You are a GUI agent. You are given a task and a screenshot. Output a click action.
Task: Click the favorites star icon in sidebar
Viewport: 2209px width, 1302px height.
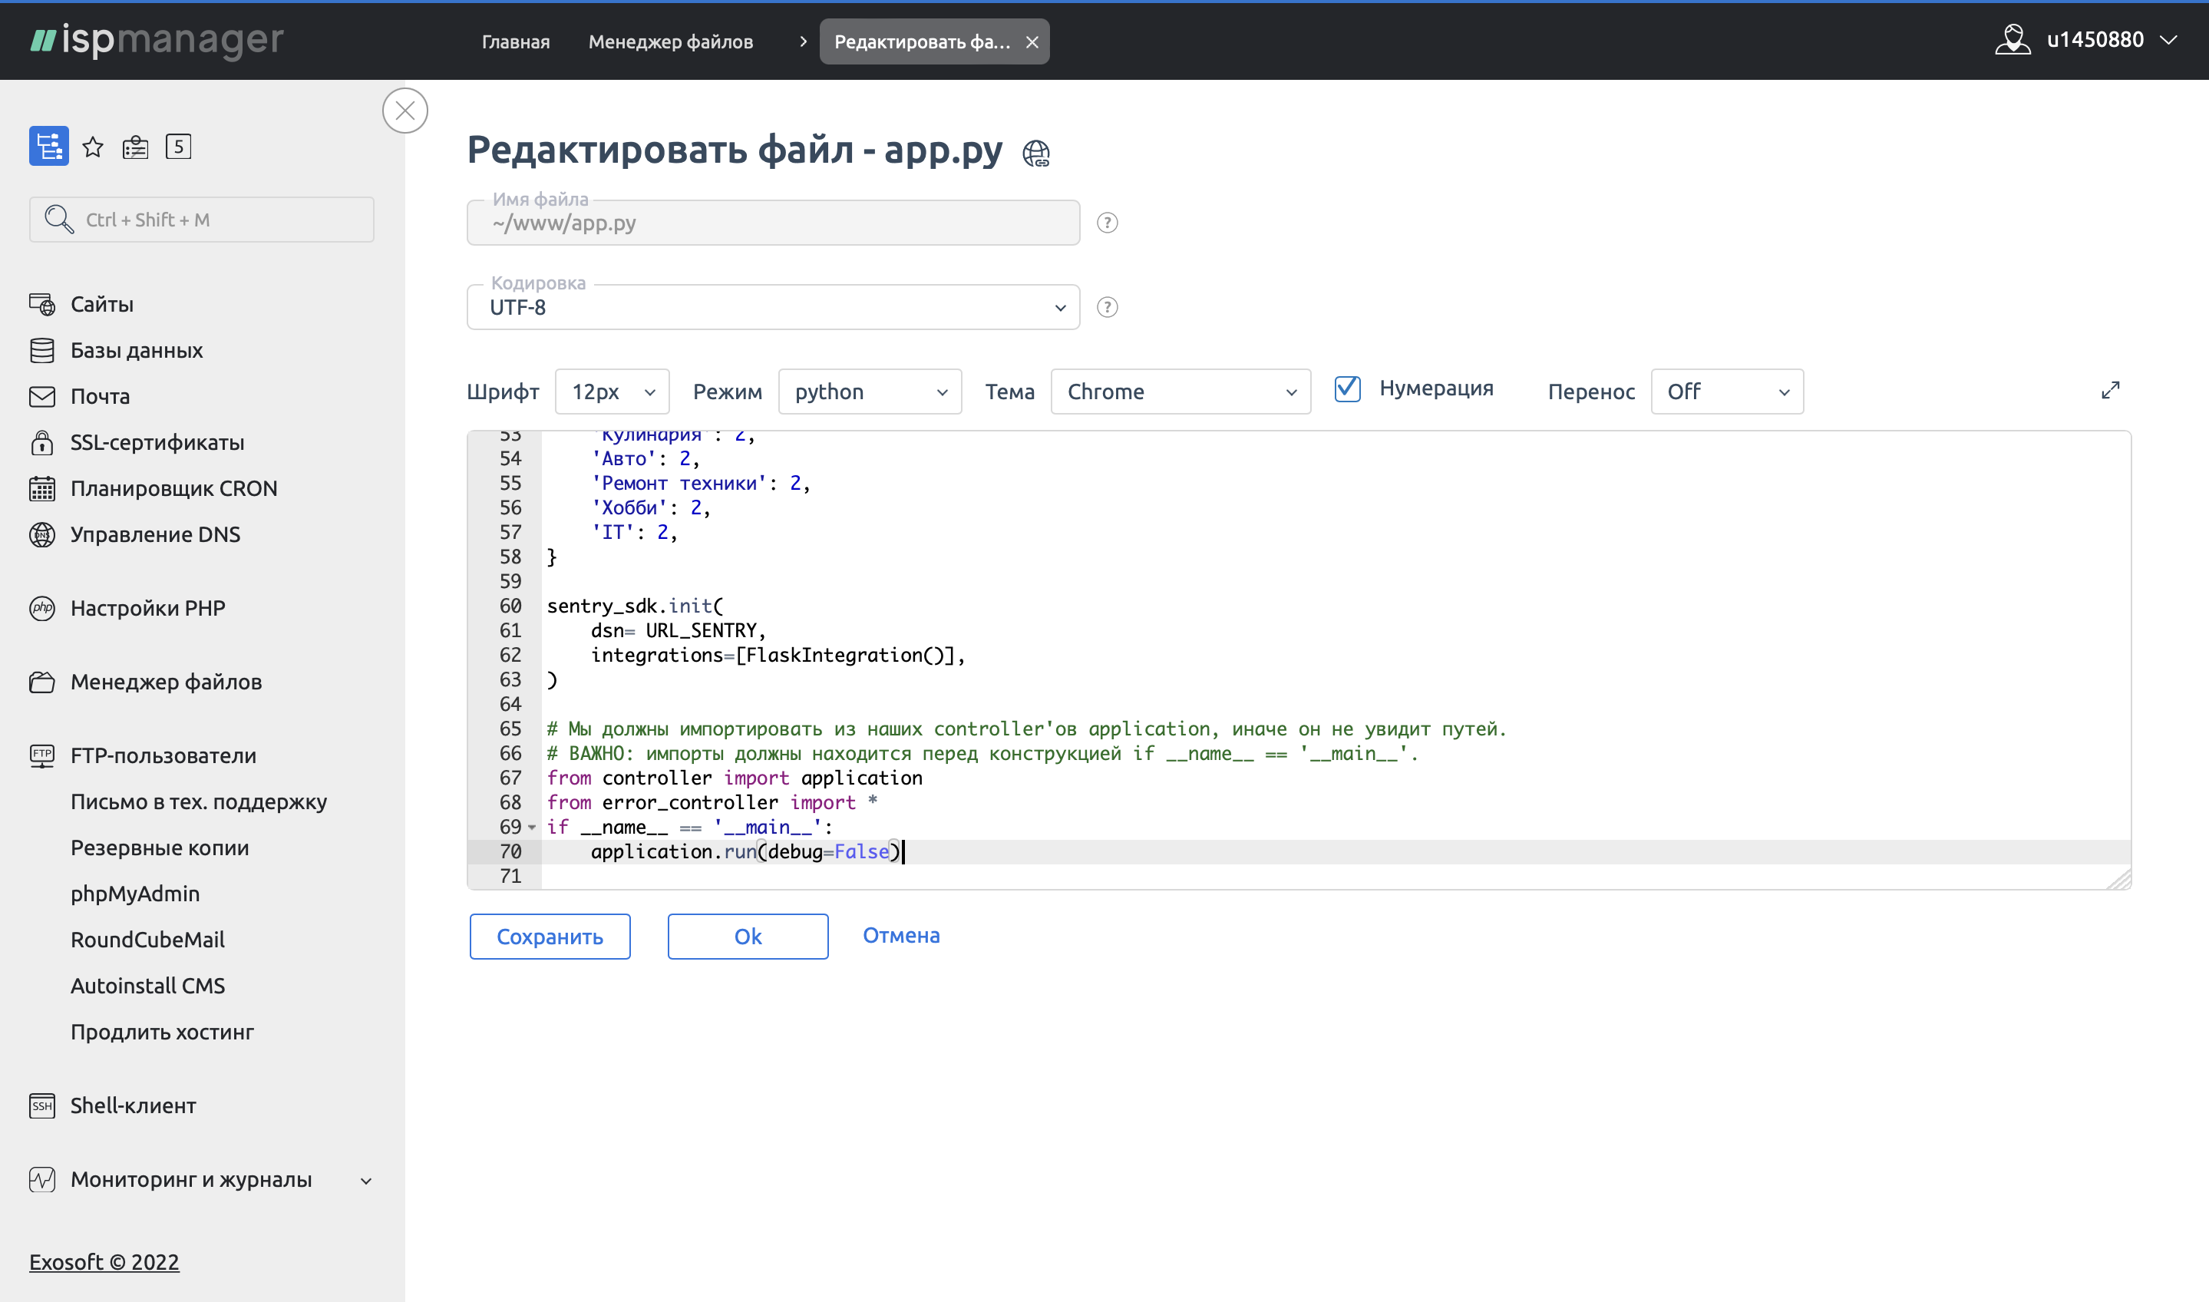(93, 147)
